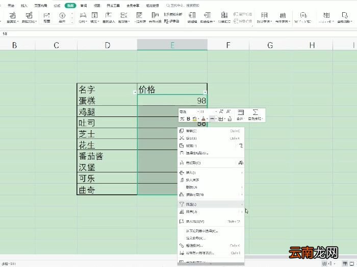
Task: Open the filter dropdown on 名字 header
Action: point(135,92)
